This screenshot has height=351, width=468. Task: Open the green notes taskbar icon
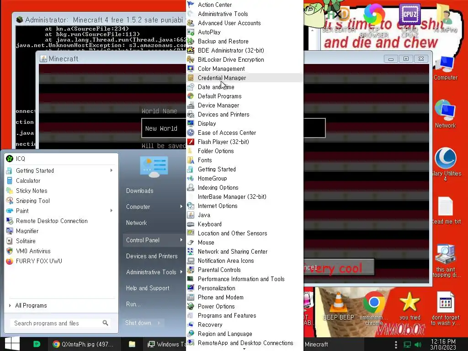coord(37,344)
